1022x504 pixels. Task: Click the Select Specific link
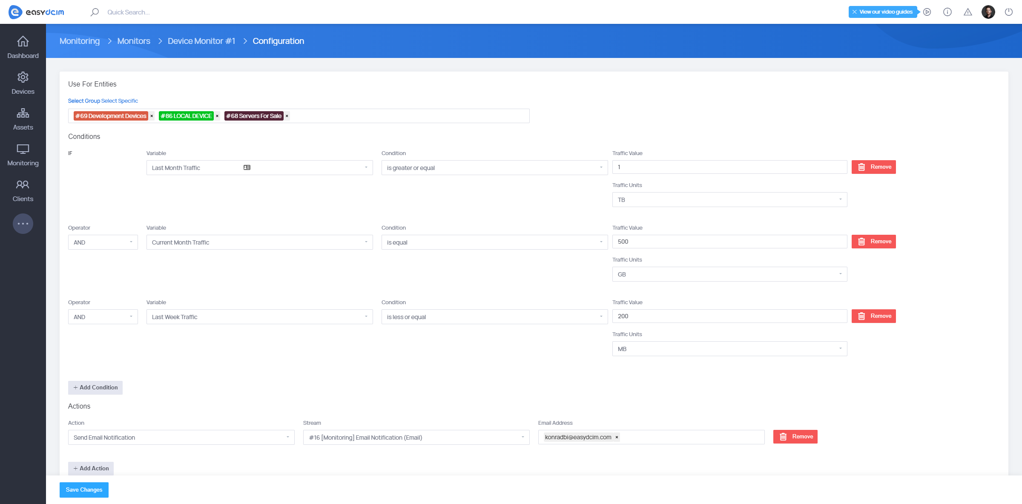pyautogui.click(x=120, y=101)
